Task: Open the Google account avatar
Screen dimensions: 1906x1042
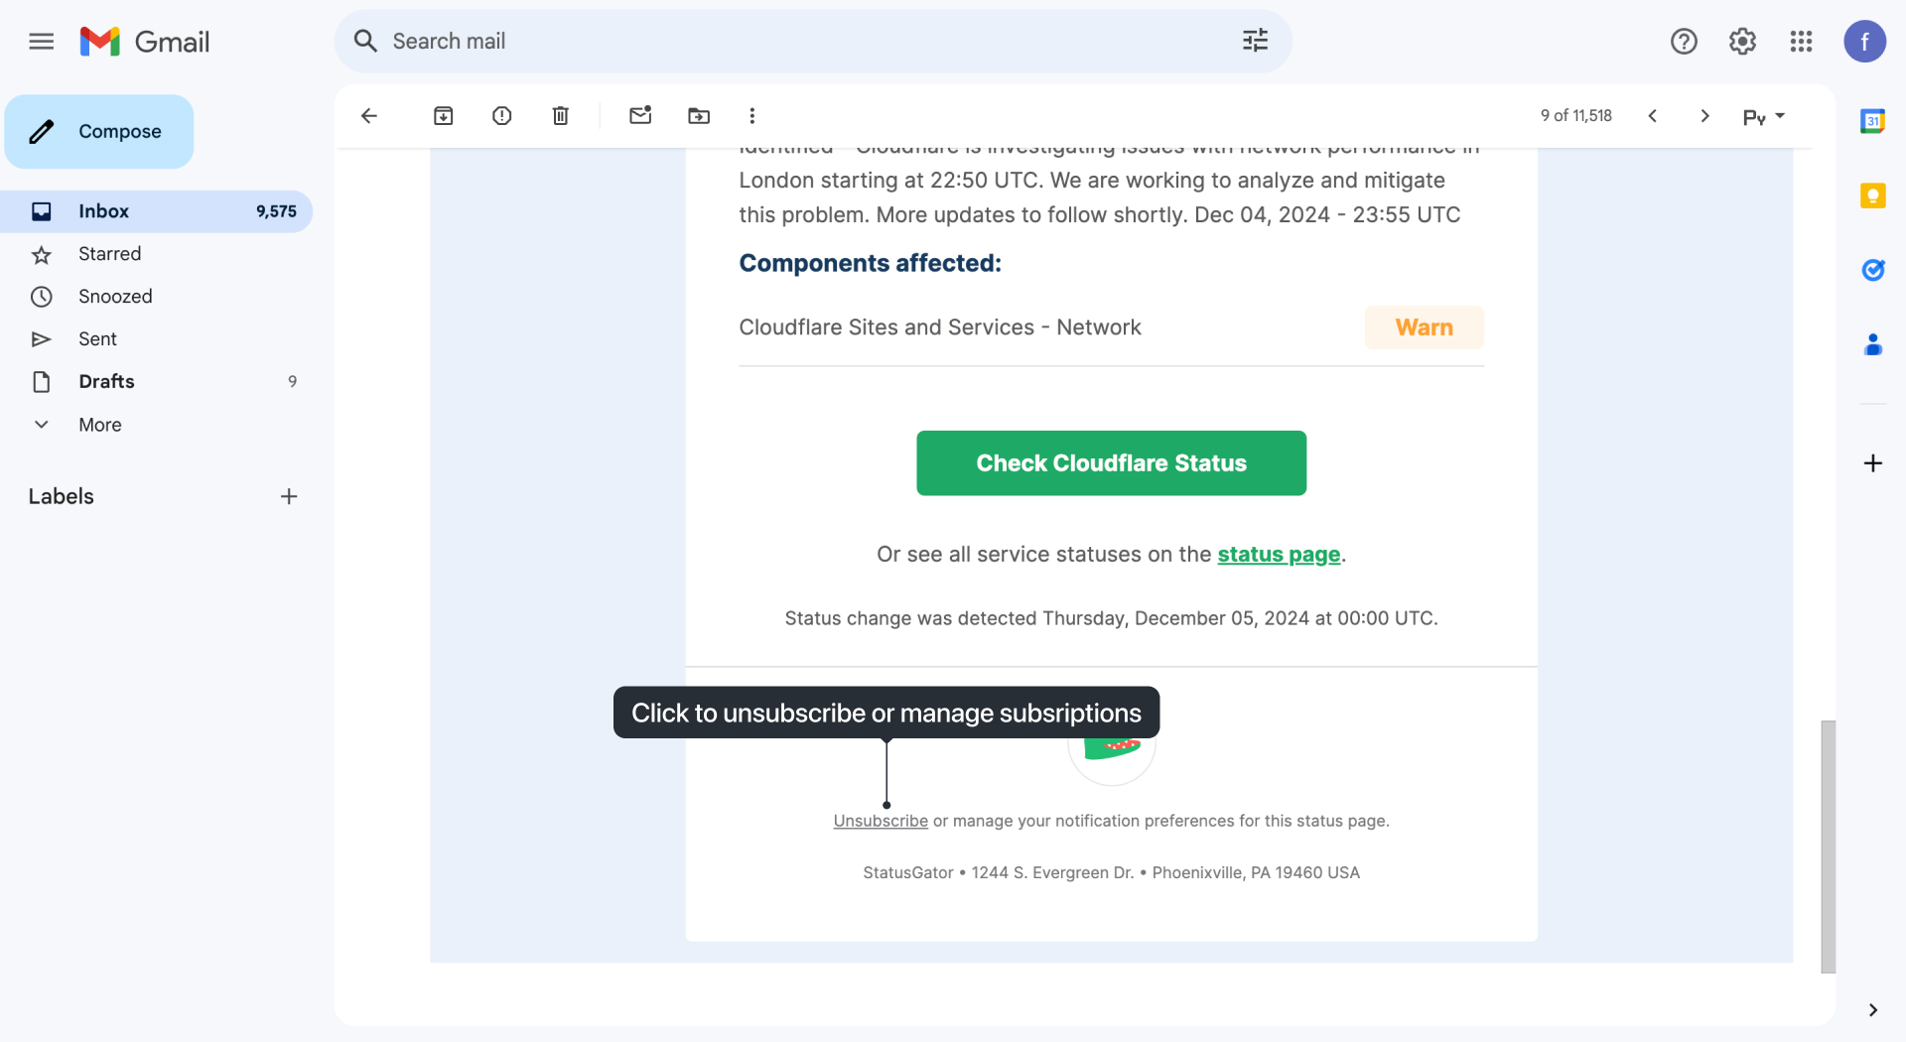Action: point(1864,41)
